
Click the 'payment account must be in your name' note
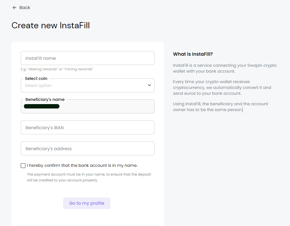click(89, 177)
